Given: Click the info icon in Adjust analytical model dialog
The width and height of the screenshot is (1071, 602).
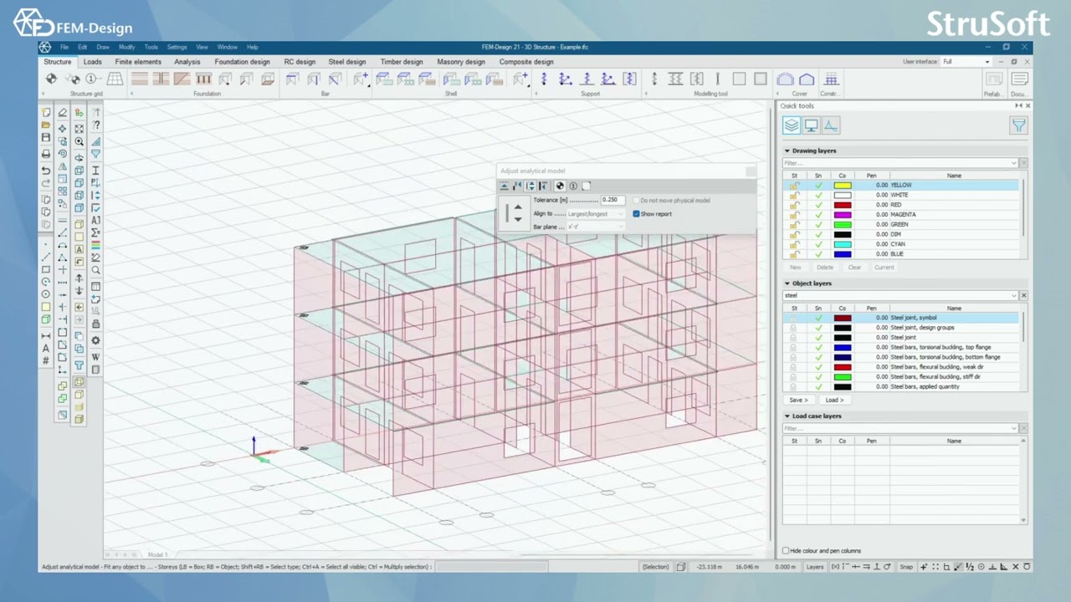Looking at the screenshot, I should tap(573, 186).
